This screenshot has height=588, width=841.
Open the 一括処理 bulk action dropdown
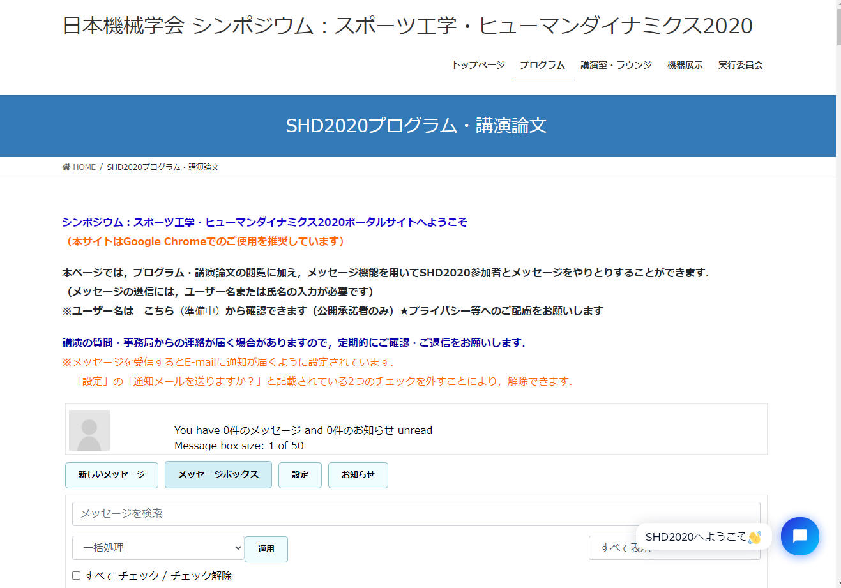coord(158,548)
